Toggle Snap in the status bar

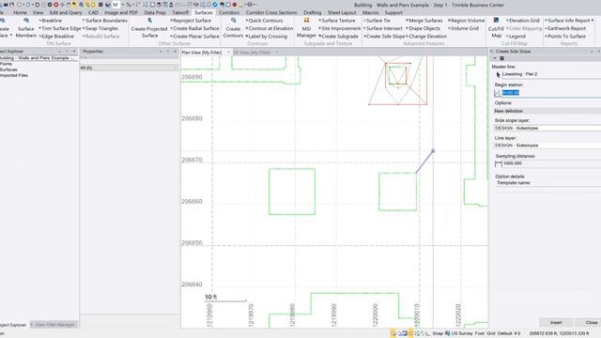click(438, 333)
